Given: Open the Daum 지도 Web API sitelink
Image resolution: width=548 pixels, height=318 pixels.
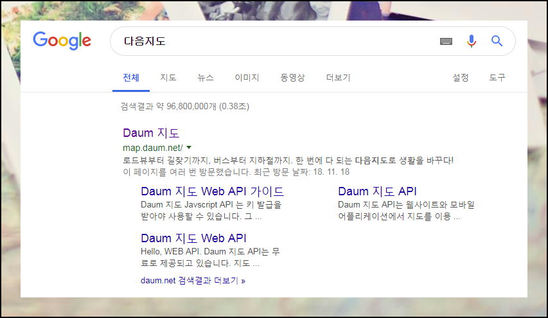Looking at the screenshot, I should (193, 238).
